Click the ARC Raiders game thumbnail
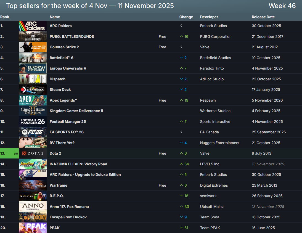Image resolution: width=302 pixels, height=233 pixels. pyautogui.click(x=33, y=26)
